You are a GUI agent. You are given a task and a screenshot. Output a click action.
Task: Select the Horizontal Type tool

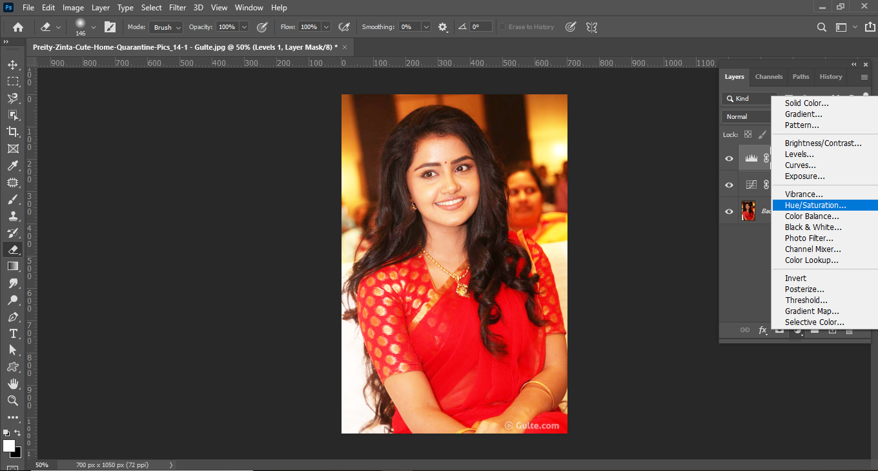(x=12, y=333)
